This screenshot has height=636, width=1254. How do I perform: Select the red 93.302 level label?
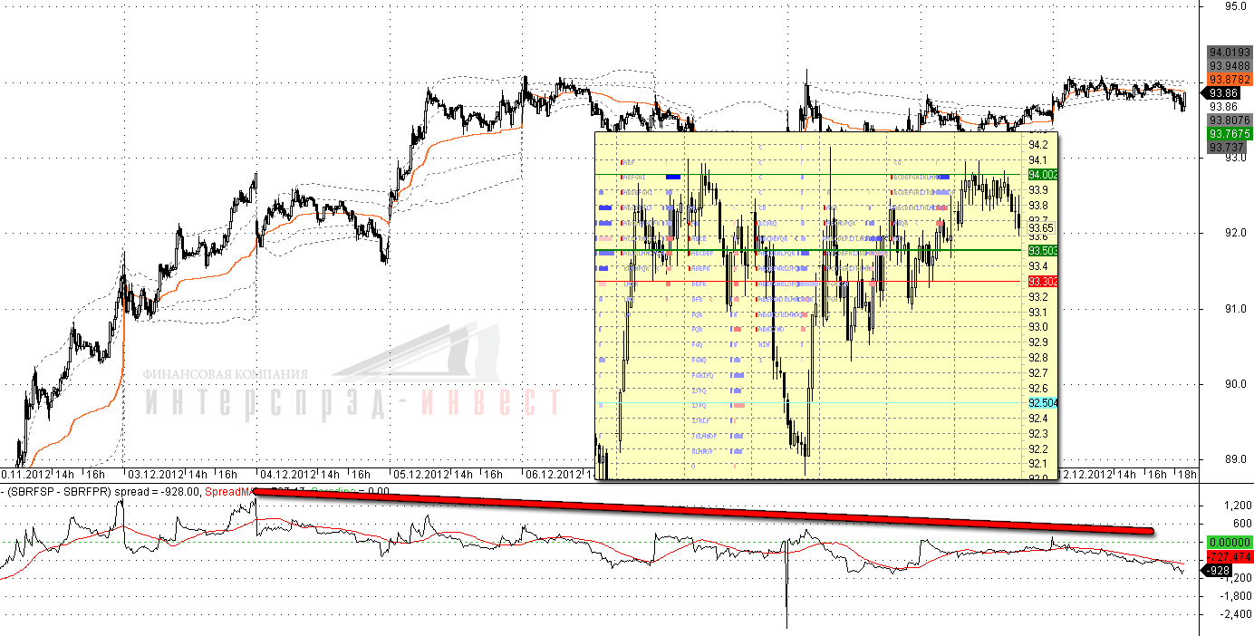click(1043, 282)
